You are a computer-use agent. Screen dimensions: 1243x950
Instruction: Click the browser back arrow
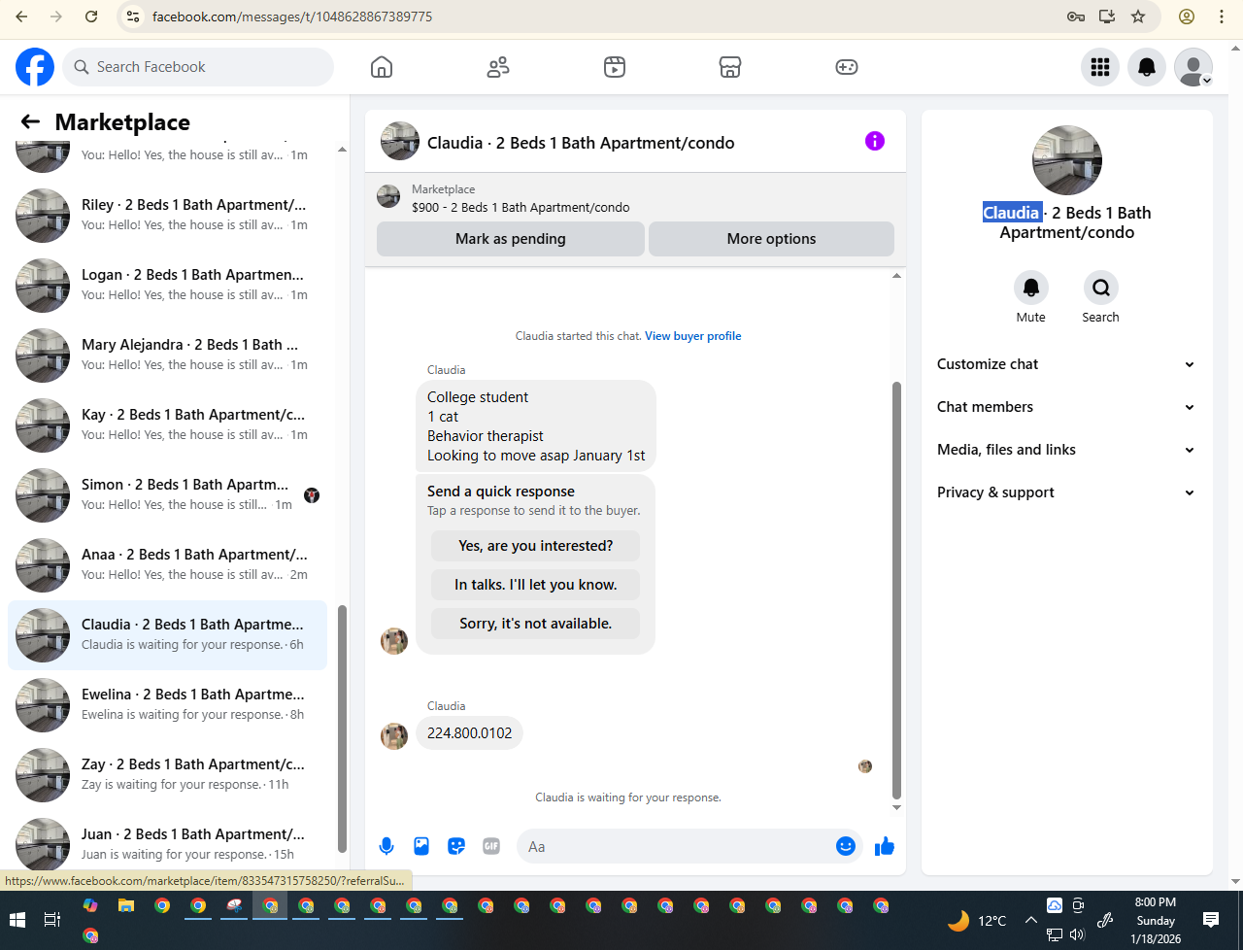pos(21,17)
